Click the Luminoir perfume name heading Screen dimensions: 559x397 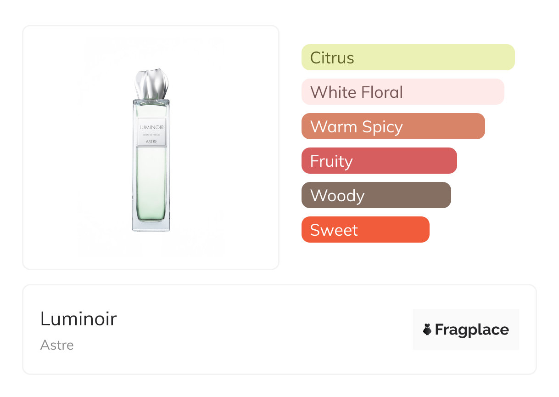pyautogui.click(x=78, y=319)
